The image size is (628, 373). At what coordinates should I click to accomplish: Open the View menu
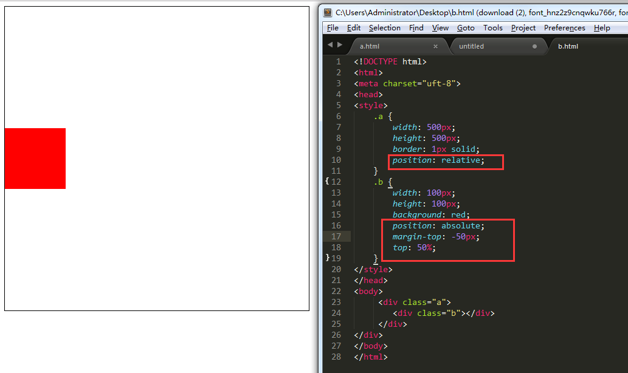coord(440,27)
